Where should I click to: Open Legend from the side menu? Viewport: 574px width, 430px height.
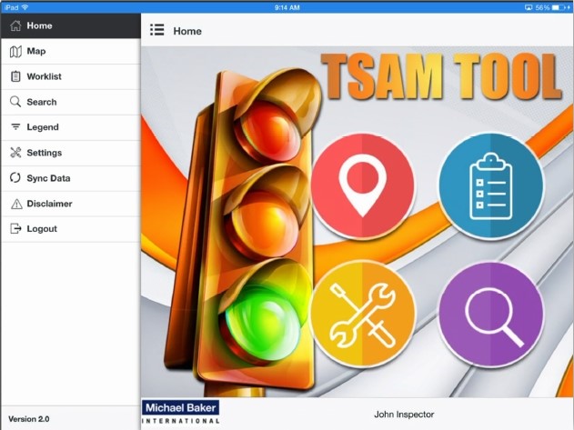(43, 127)
